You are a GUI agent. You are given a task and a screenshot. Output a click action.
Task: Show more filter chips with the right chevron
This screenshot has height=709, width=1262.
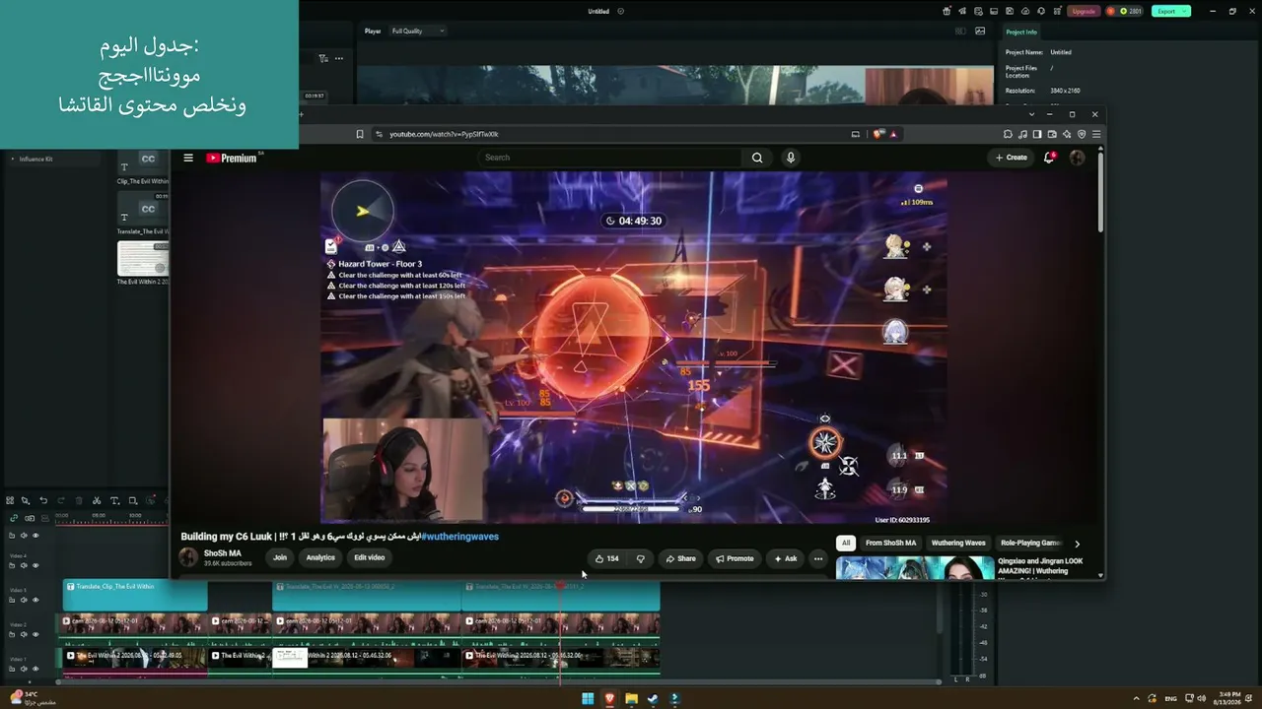point(1077,544)
